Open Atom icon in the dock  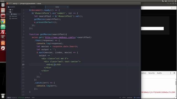coord(3,27)
